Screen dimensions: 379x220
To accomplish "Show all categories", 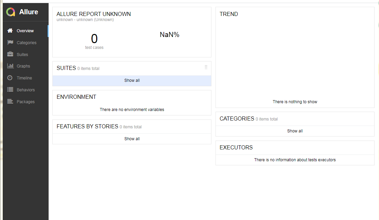I will [x=295, y=131].
